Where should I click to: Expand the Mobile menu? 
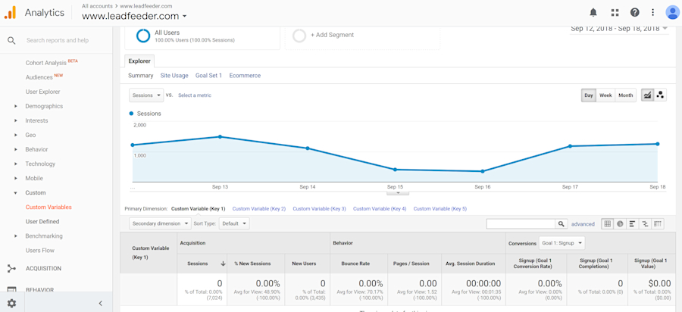point(34,178)
